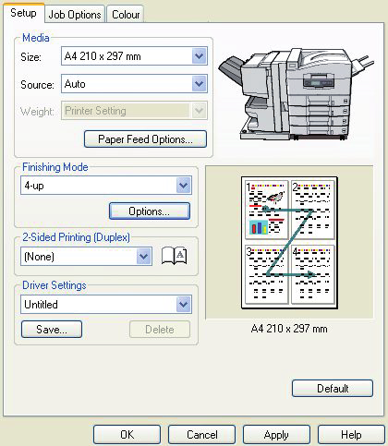
Task: Restore settings with the Default button
Action: click(x=333, y=389)
